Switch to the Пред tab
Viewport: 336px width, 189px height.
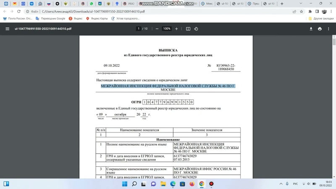click(x=253, y=4)
